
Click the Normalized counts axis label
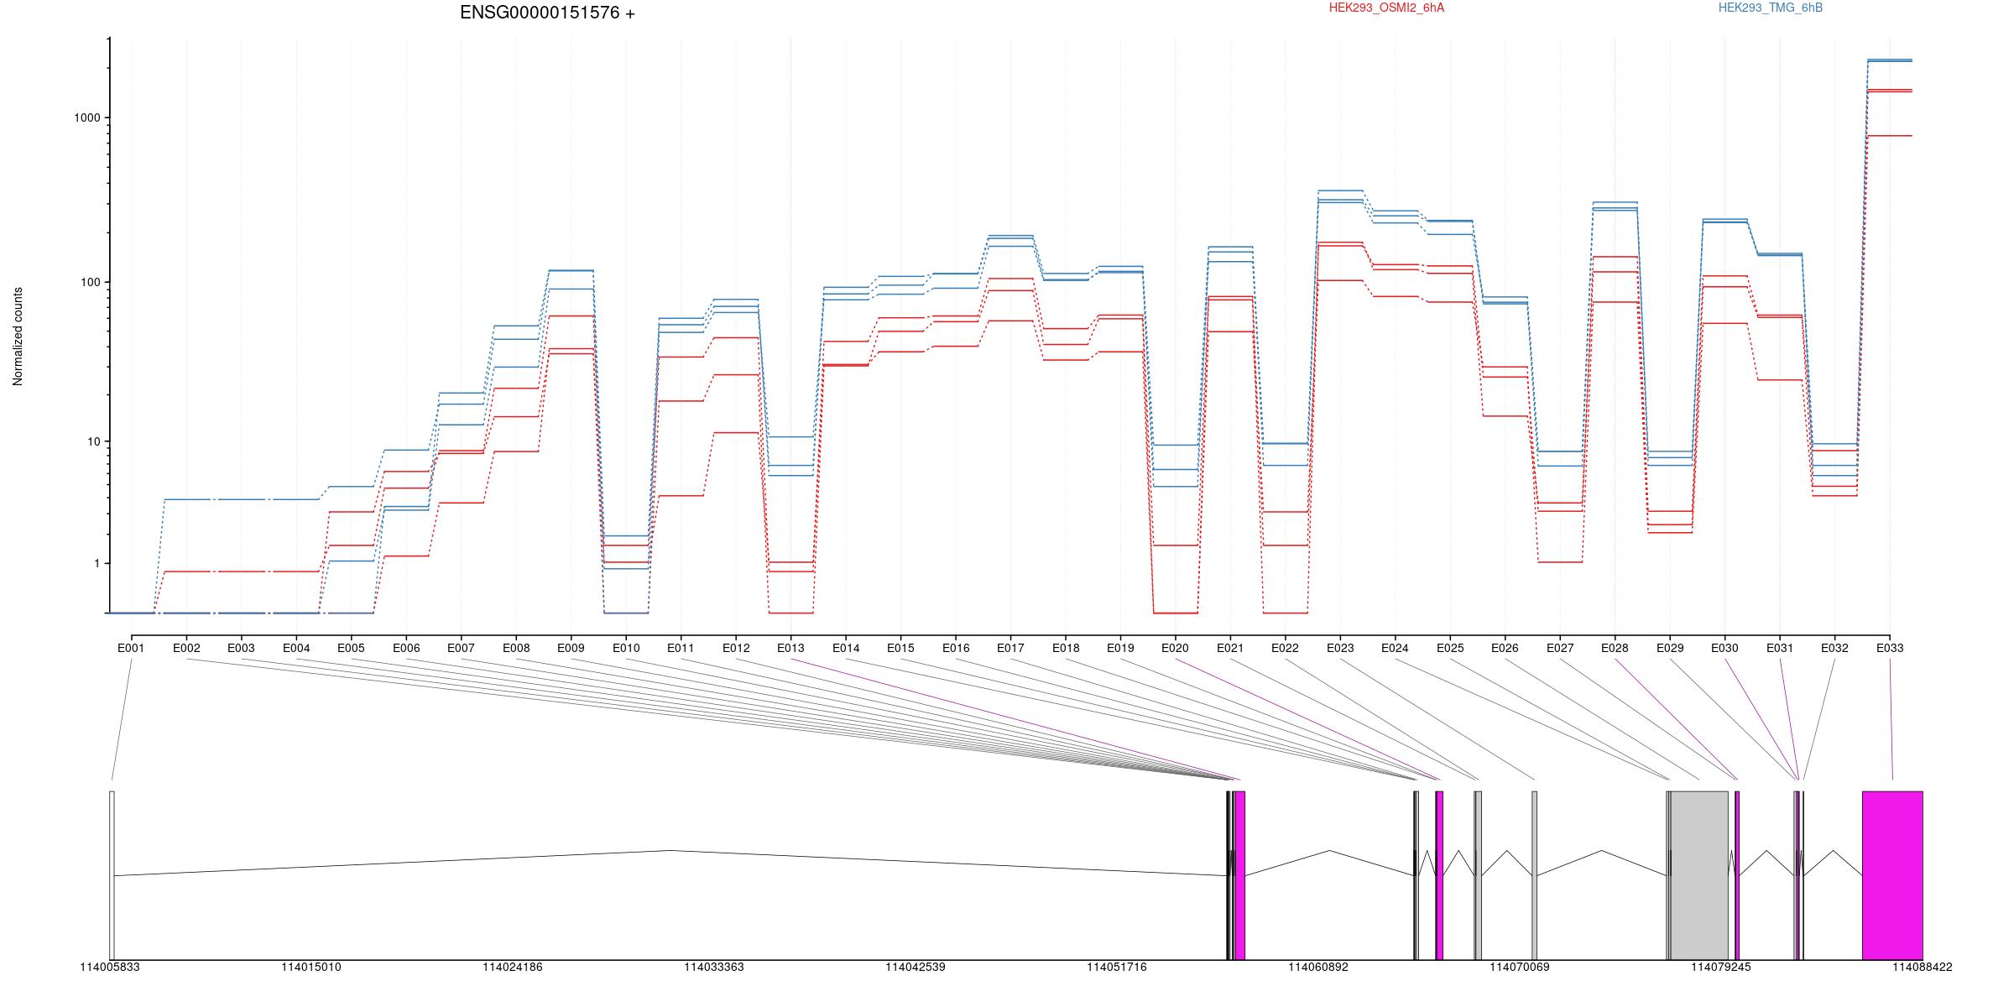pyautogui.click(x=18, y=337)
